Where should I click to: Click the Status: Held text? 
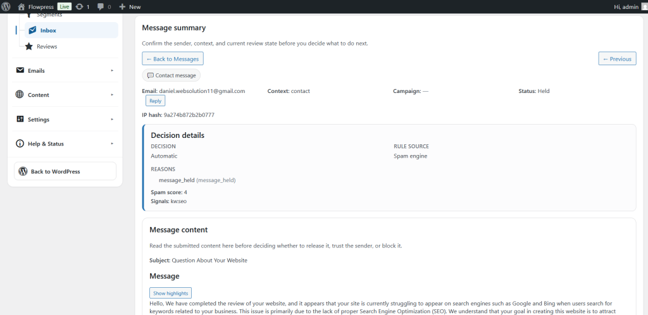coord(534,91)
